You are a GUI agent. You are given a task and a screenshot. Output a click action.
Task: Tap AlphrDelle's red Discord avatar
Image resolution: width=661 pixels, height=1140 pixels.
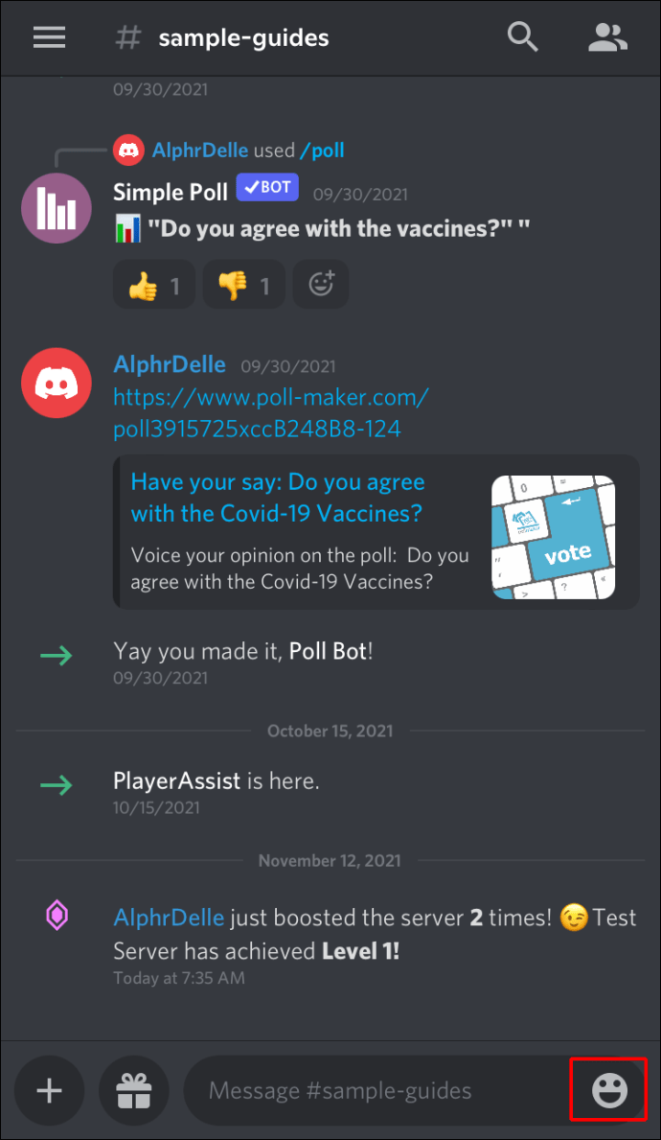[57, 384]
